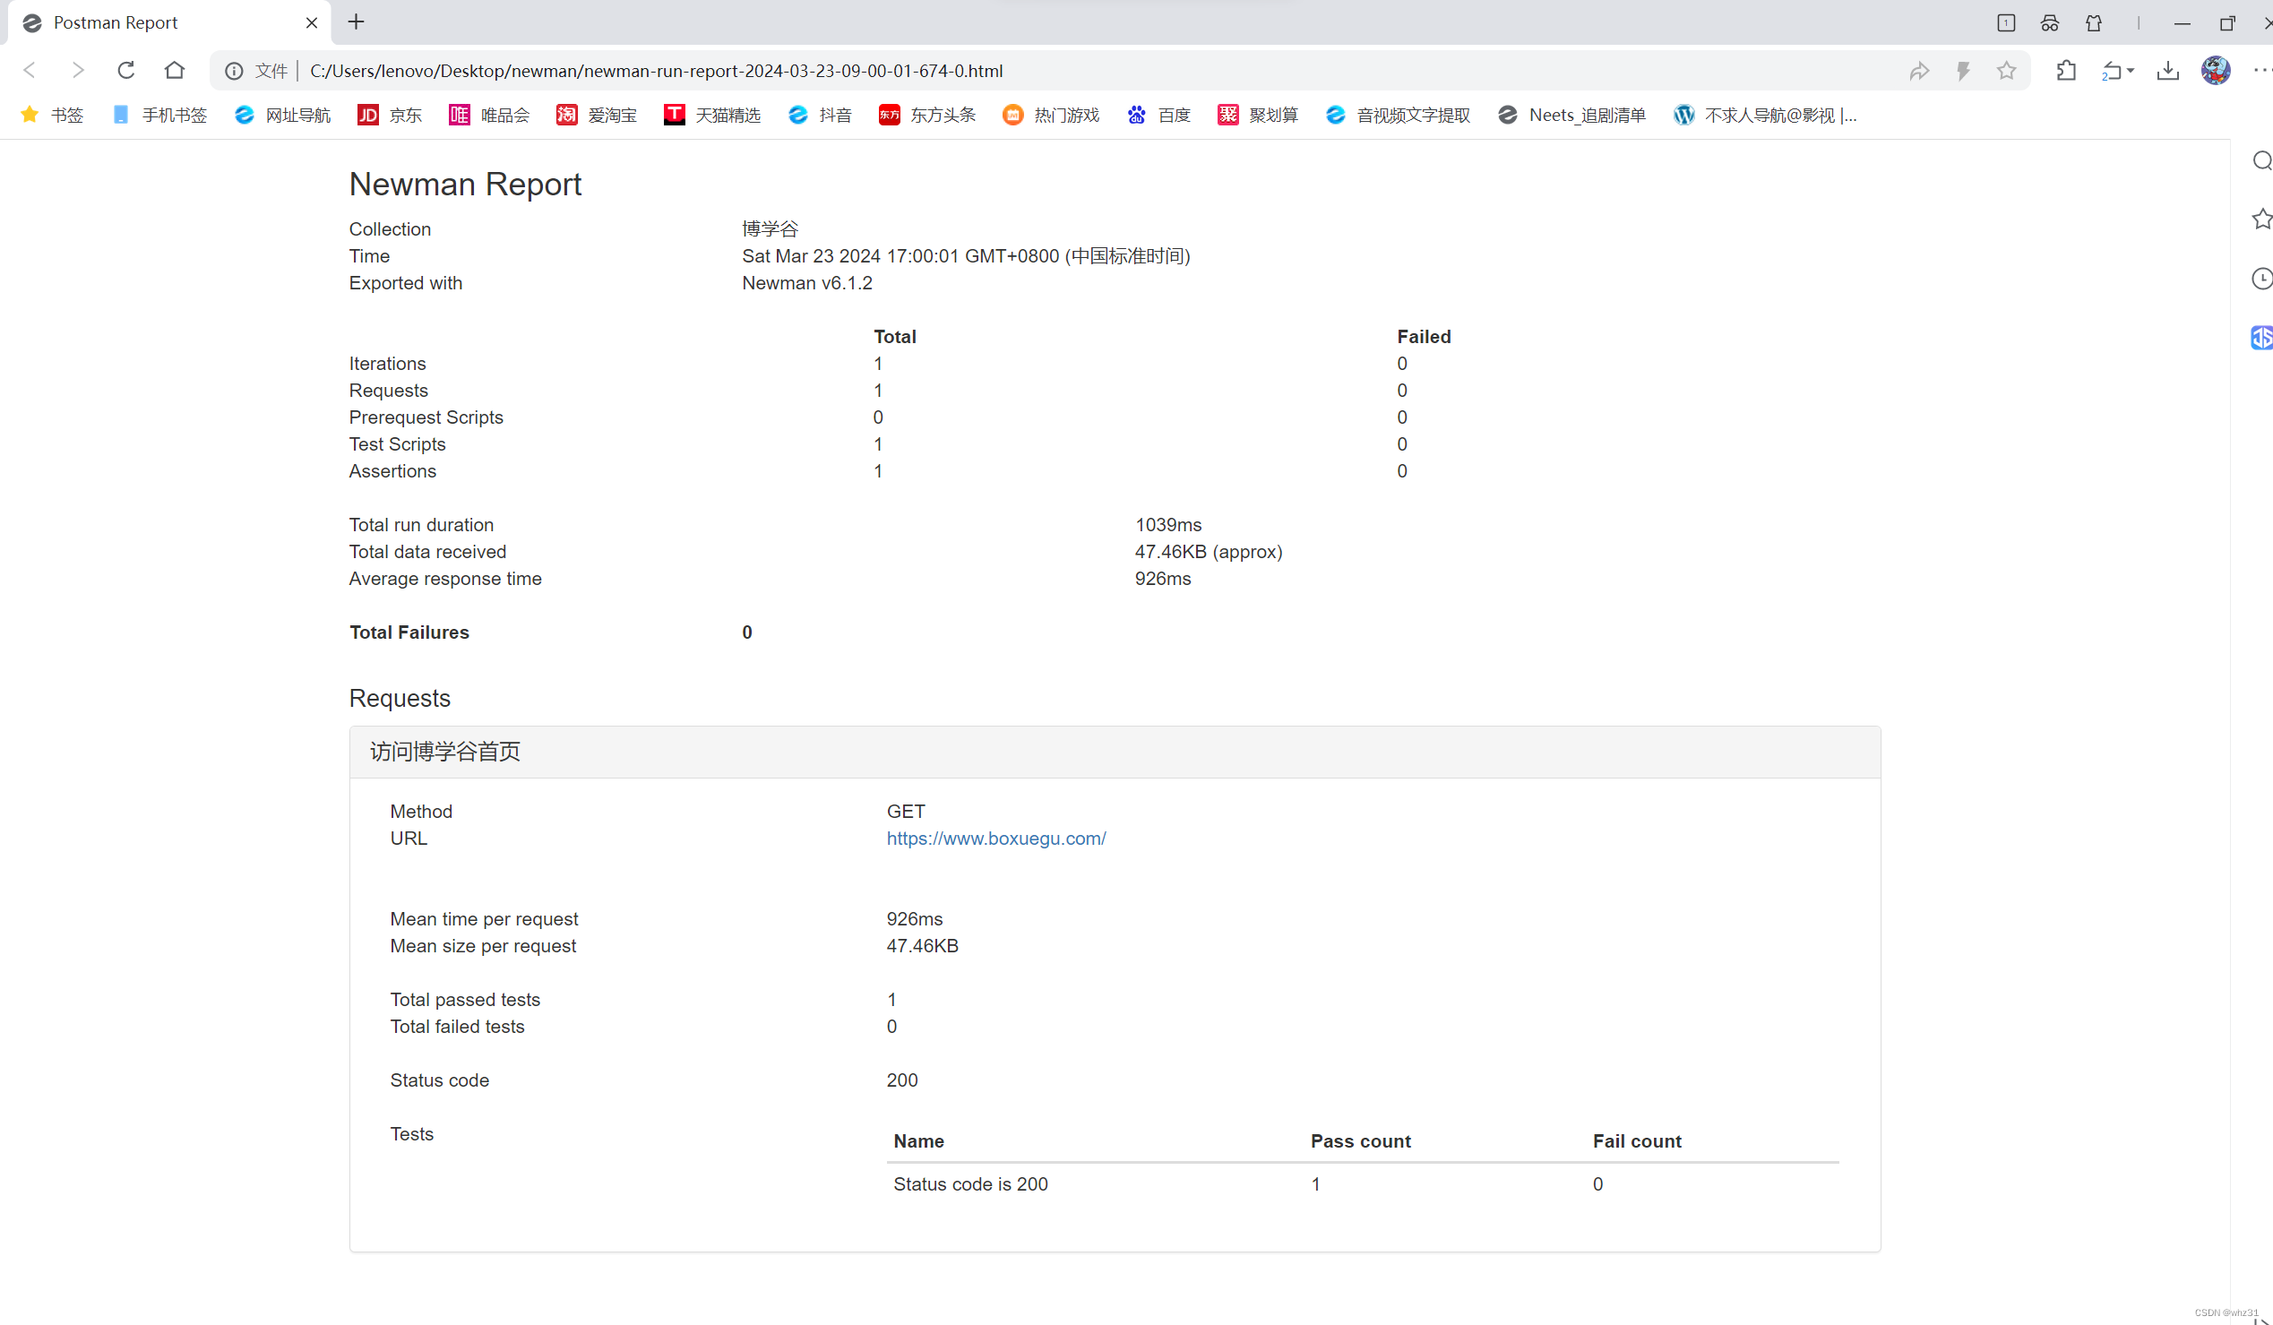Click the address bar containing the newman report path

(992, 71)
